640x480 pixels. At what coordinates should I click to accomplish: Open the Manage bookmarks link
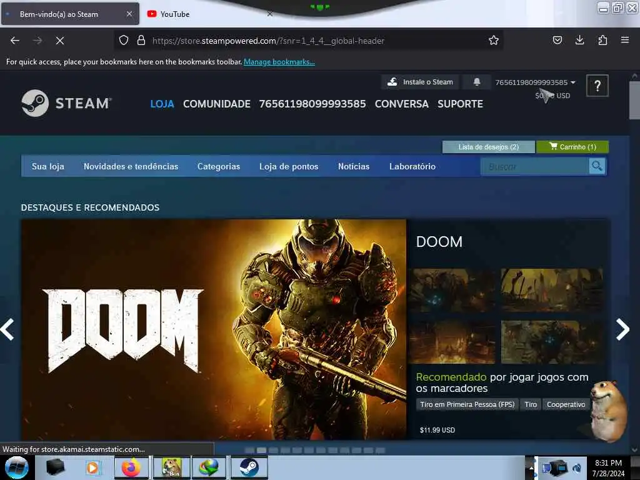click(279, 62)
